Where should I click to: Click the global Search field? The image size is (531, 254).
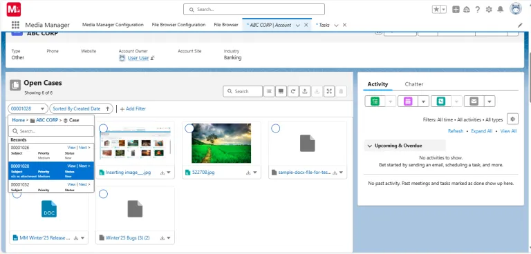pos(254,10)
